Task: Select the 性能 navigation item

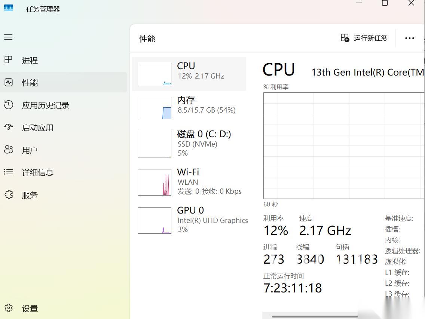Action: tap(64, 82)
